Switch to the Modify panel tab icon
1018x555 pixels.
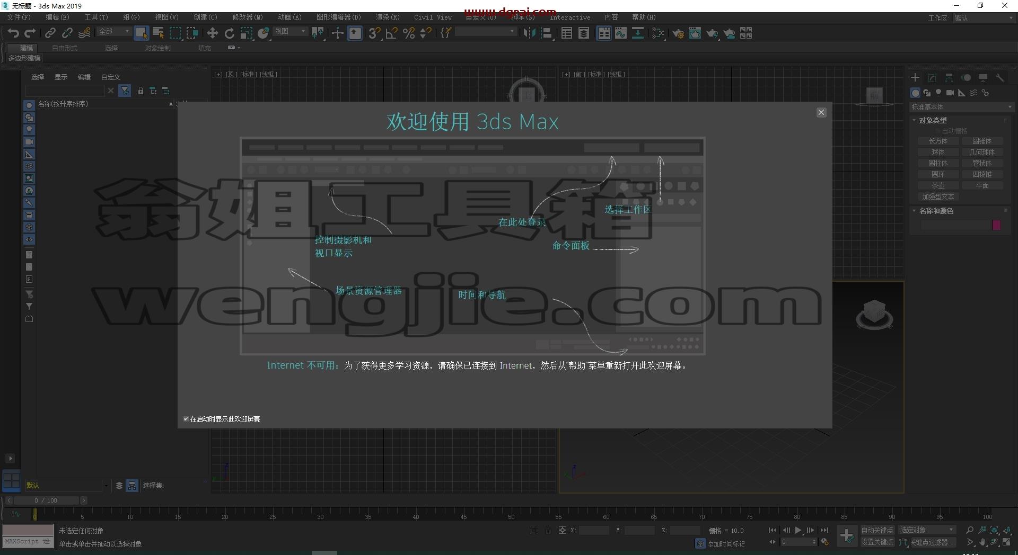pyautogui.click(x=932, y=78)
